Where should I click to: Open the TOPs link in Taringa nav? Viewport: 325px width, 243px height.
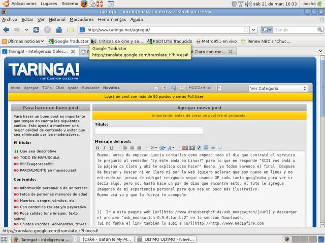click(47, 88)
